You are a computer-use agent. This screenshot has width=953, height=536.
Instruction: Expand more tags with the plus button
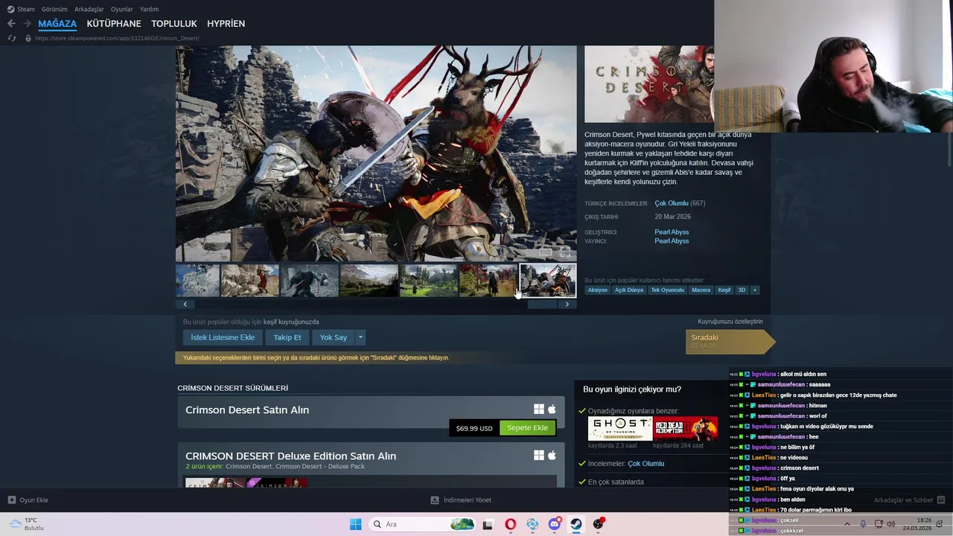pos(754,290)
